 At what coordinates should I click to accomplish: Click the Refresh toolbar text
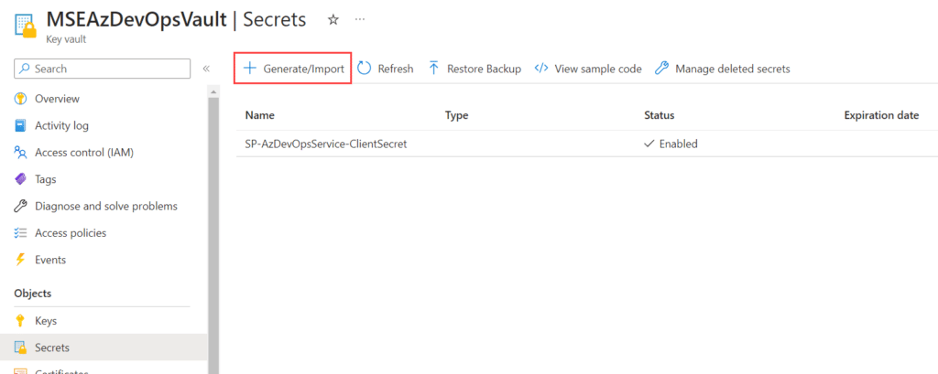click(396, 69)
